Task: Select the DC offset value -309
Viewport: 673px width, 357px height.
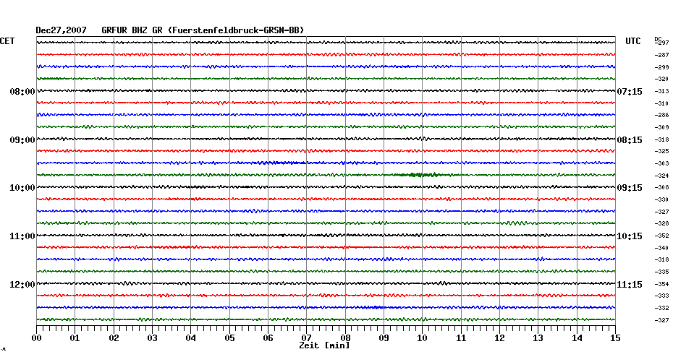Action: [x=662, y=127]
